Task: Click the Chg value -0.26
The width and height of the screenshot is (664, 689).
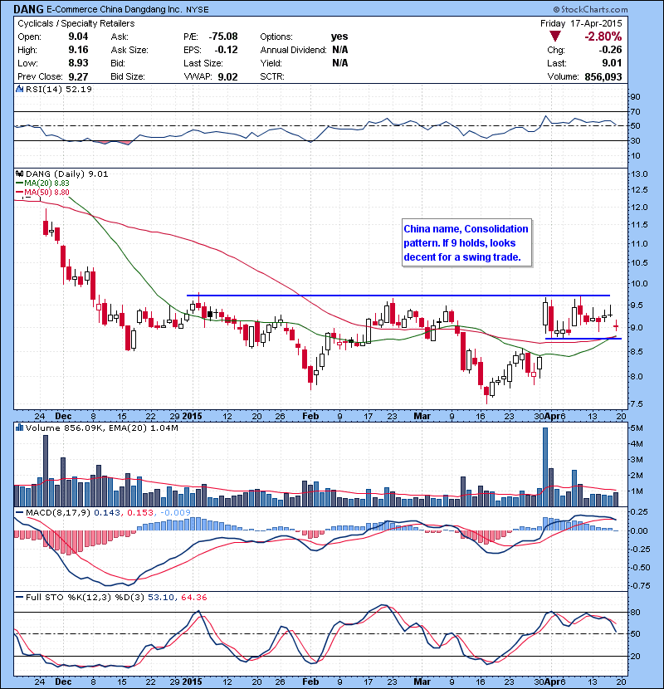Action: click(610, 50)
